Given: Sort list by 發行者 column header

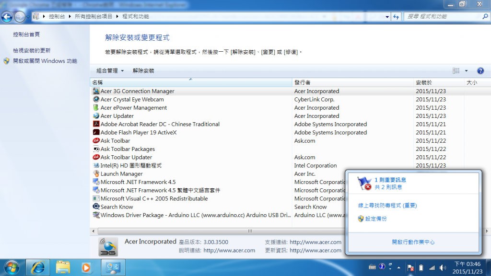Looking at the screenshot, I should coord(353,82).
